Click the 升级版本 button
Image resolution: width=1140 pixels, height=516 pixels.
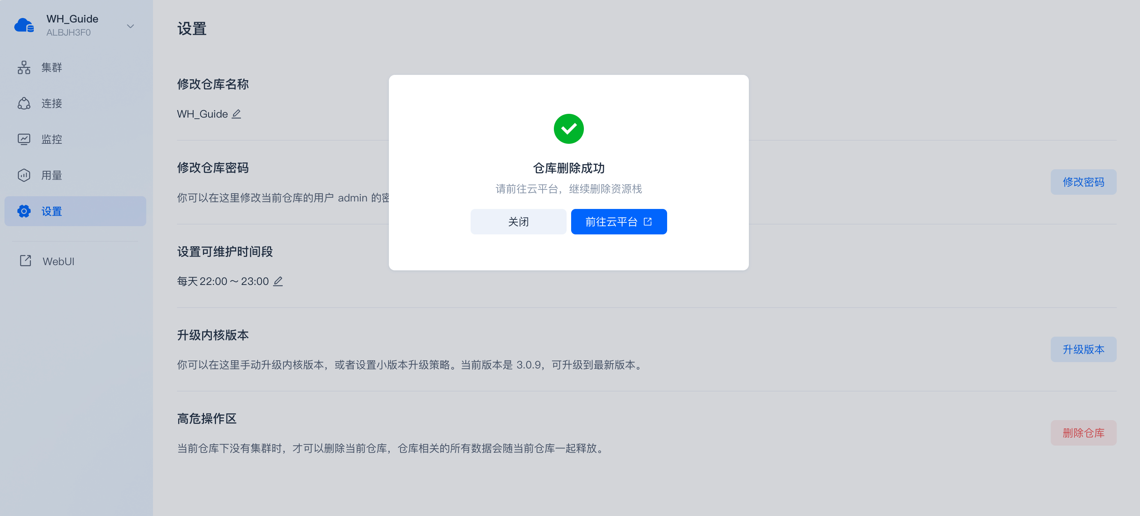tap(1083, 349)
